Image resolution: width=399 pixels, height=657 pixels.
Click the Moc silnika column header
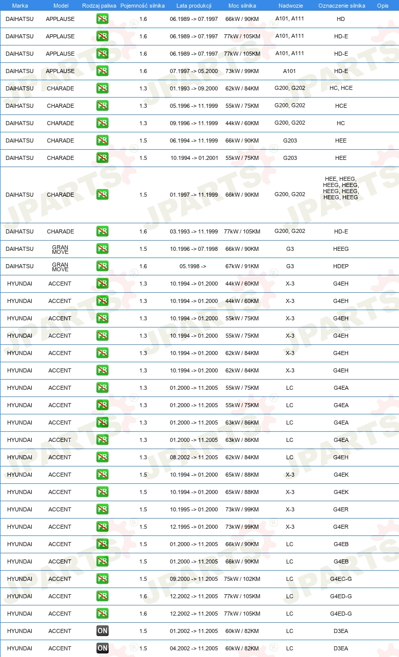point(242,5)
